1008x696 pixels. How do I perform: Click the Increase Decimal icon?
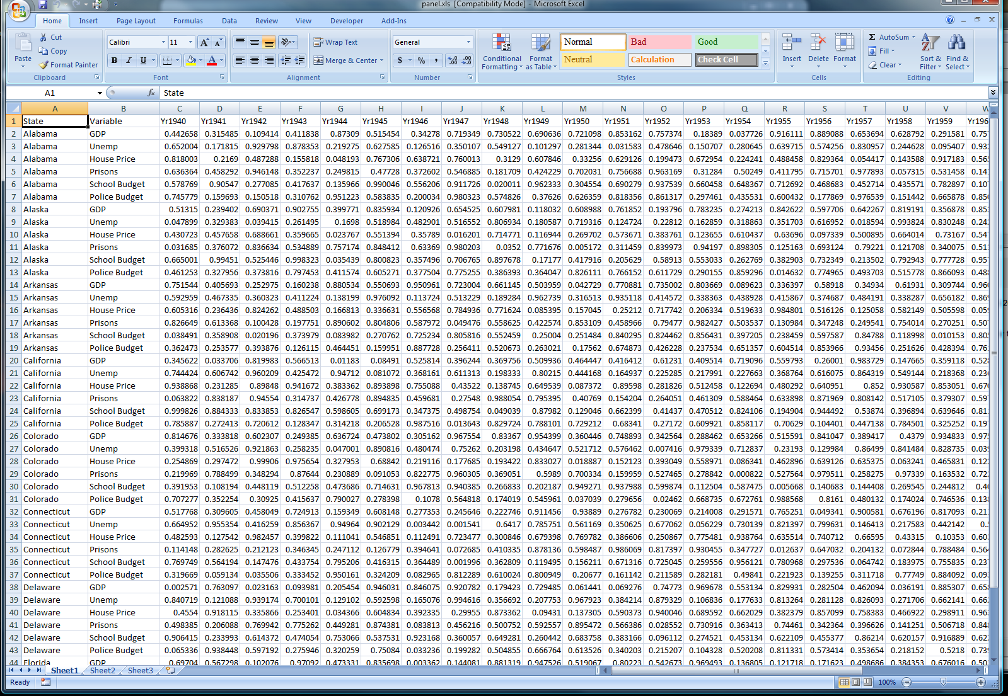[453, 60]
